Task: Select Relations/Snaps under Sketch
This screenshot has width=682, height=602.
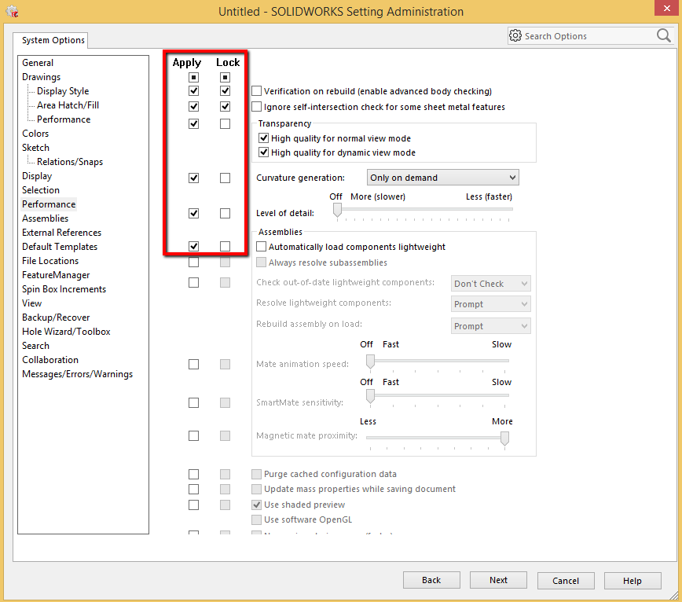Action: [70, 162]
